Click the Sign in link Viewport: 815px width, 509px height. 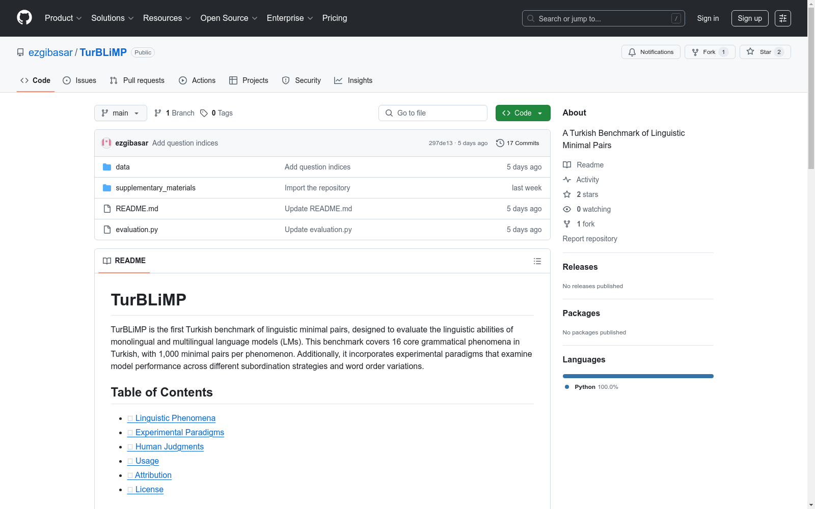[708, 18]
